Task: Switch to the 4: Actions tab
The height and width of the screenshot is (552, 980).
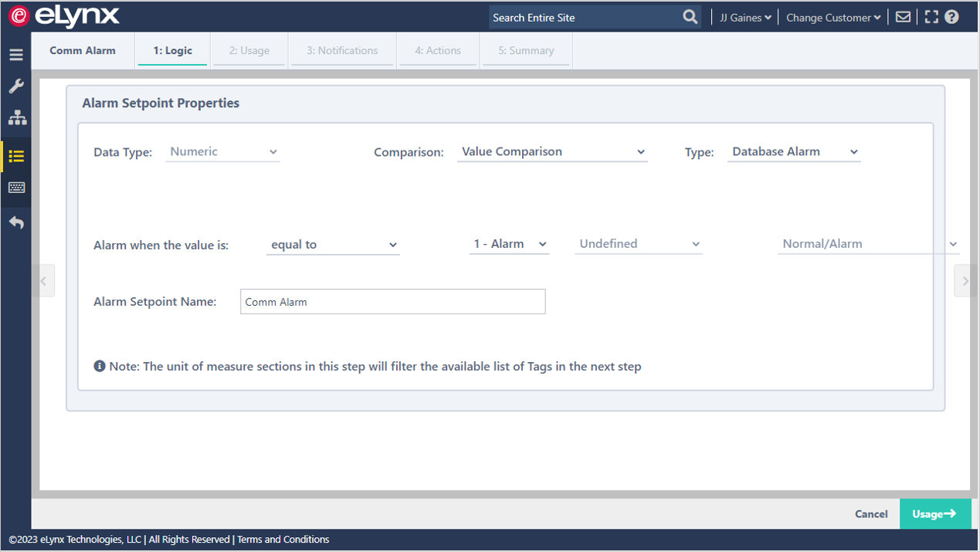Action: pos(438,50)
